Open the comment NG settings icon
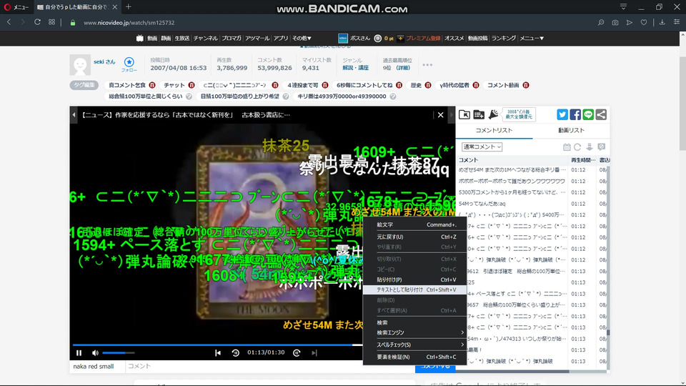 coord(602,147)
